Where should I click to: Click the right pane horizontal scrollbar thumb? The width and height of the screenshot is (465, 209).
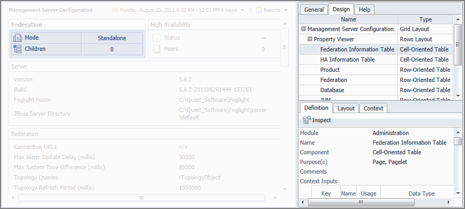(361, 202)
